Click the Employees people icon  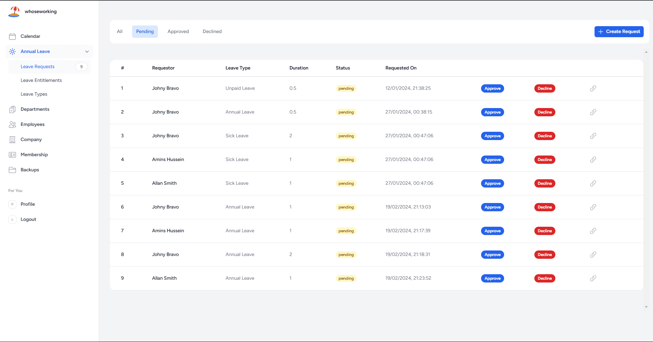(12, 125)
